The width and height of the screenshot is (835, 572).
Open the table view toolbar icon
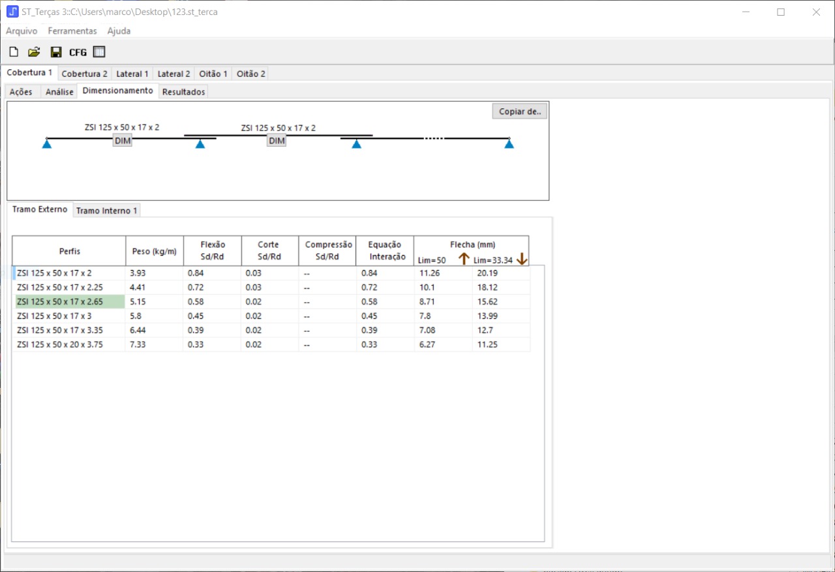point(99,52)
